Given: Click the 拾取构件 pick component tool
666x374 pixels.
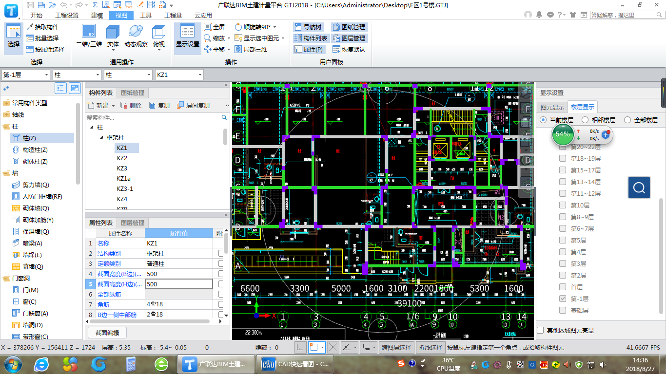Looking at the screenshot, I should click(x=42, y=27).
